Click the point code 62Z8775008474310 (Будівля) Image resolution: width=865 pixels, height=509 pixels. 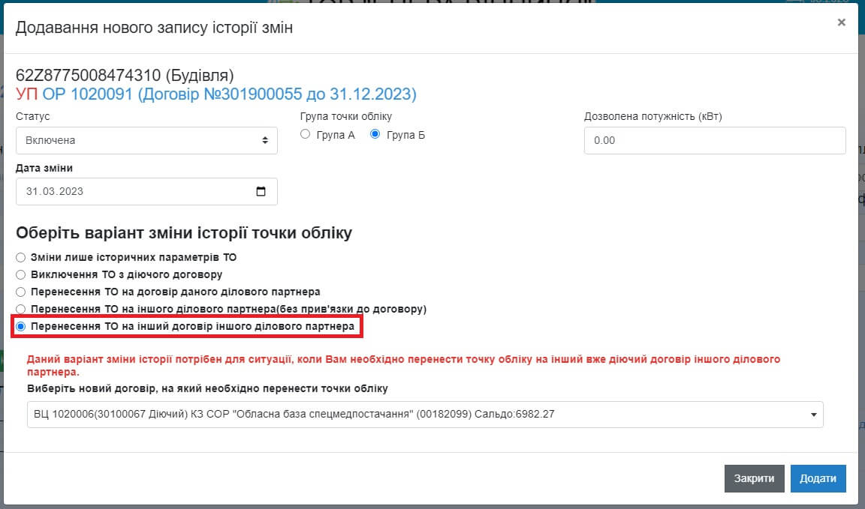pyautogui.click(x=125, y=76)
